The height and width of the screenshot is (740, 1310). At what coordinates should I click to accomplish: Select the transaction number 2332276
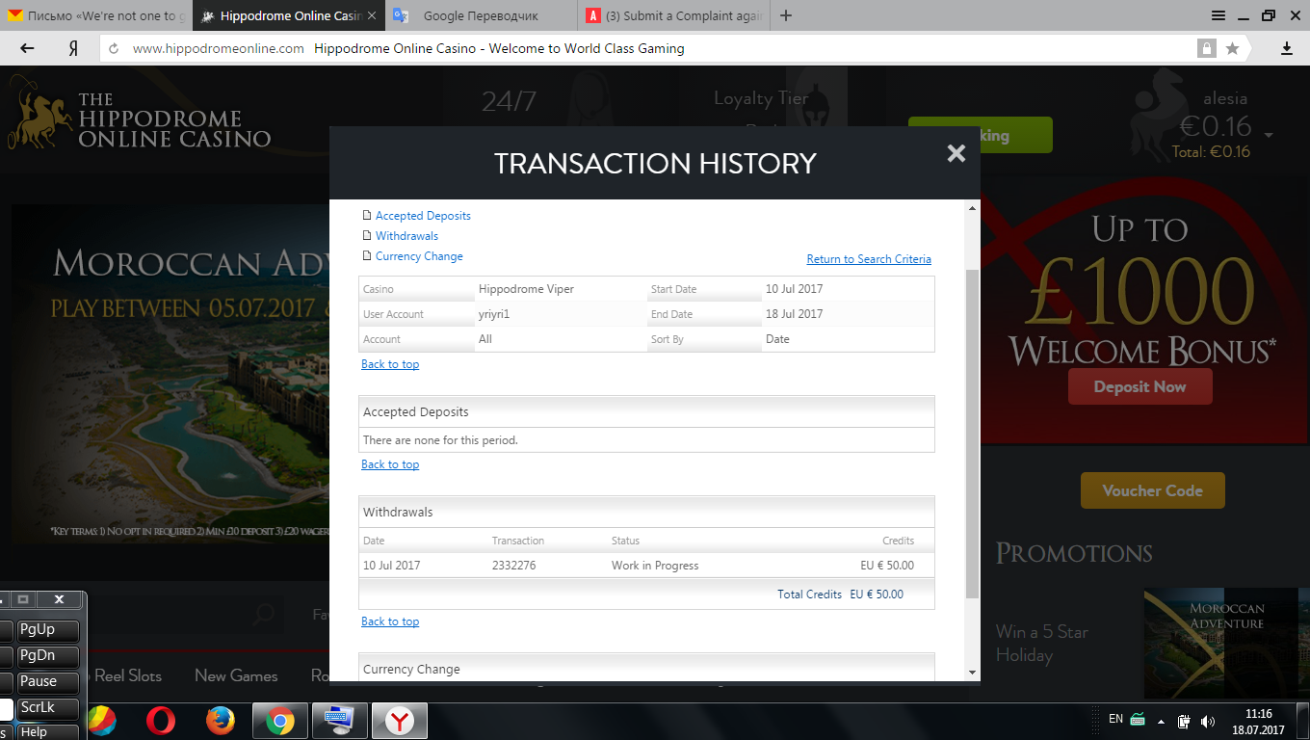tap(513, 566)
